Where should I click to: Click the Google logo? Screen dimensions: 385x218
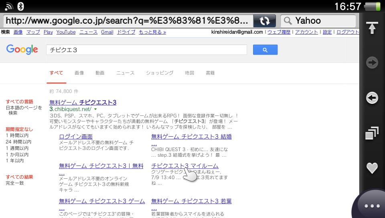22,50
